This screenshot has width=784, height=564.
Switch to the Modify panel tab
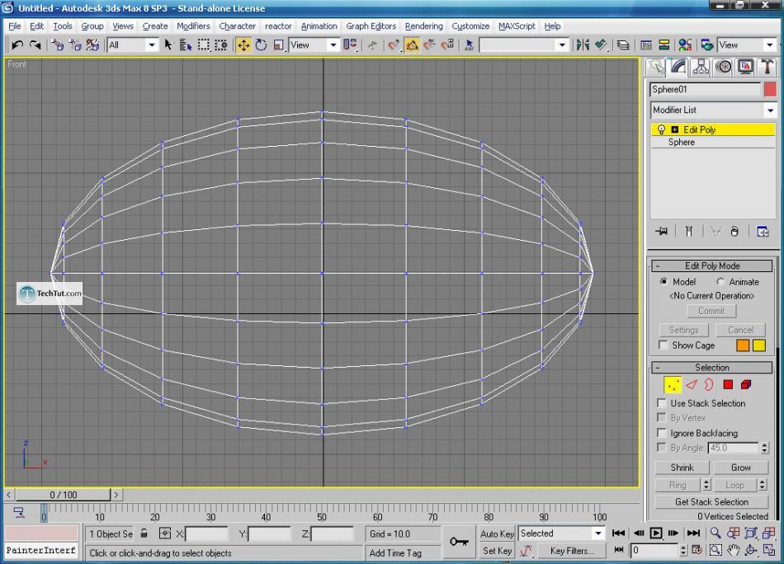click(678, 67)
